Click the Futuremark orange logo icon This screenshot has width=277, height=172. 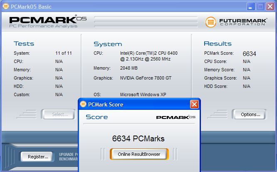[x=210, y=22]
